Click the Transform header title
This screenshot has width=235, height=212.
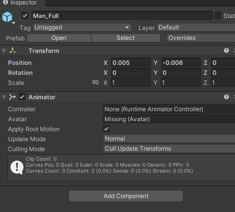[44, 51]
